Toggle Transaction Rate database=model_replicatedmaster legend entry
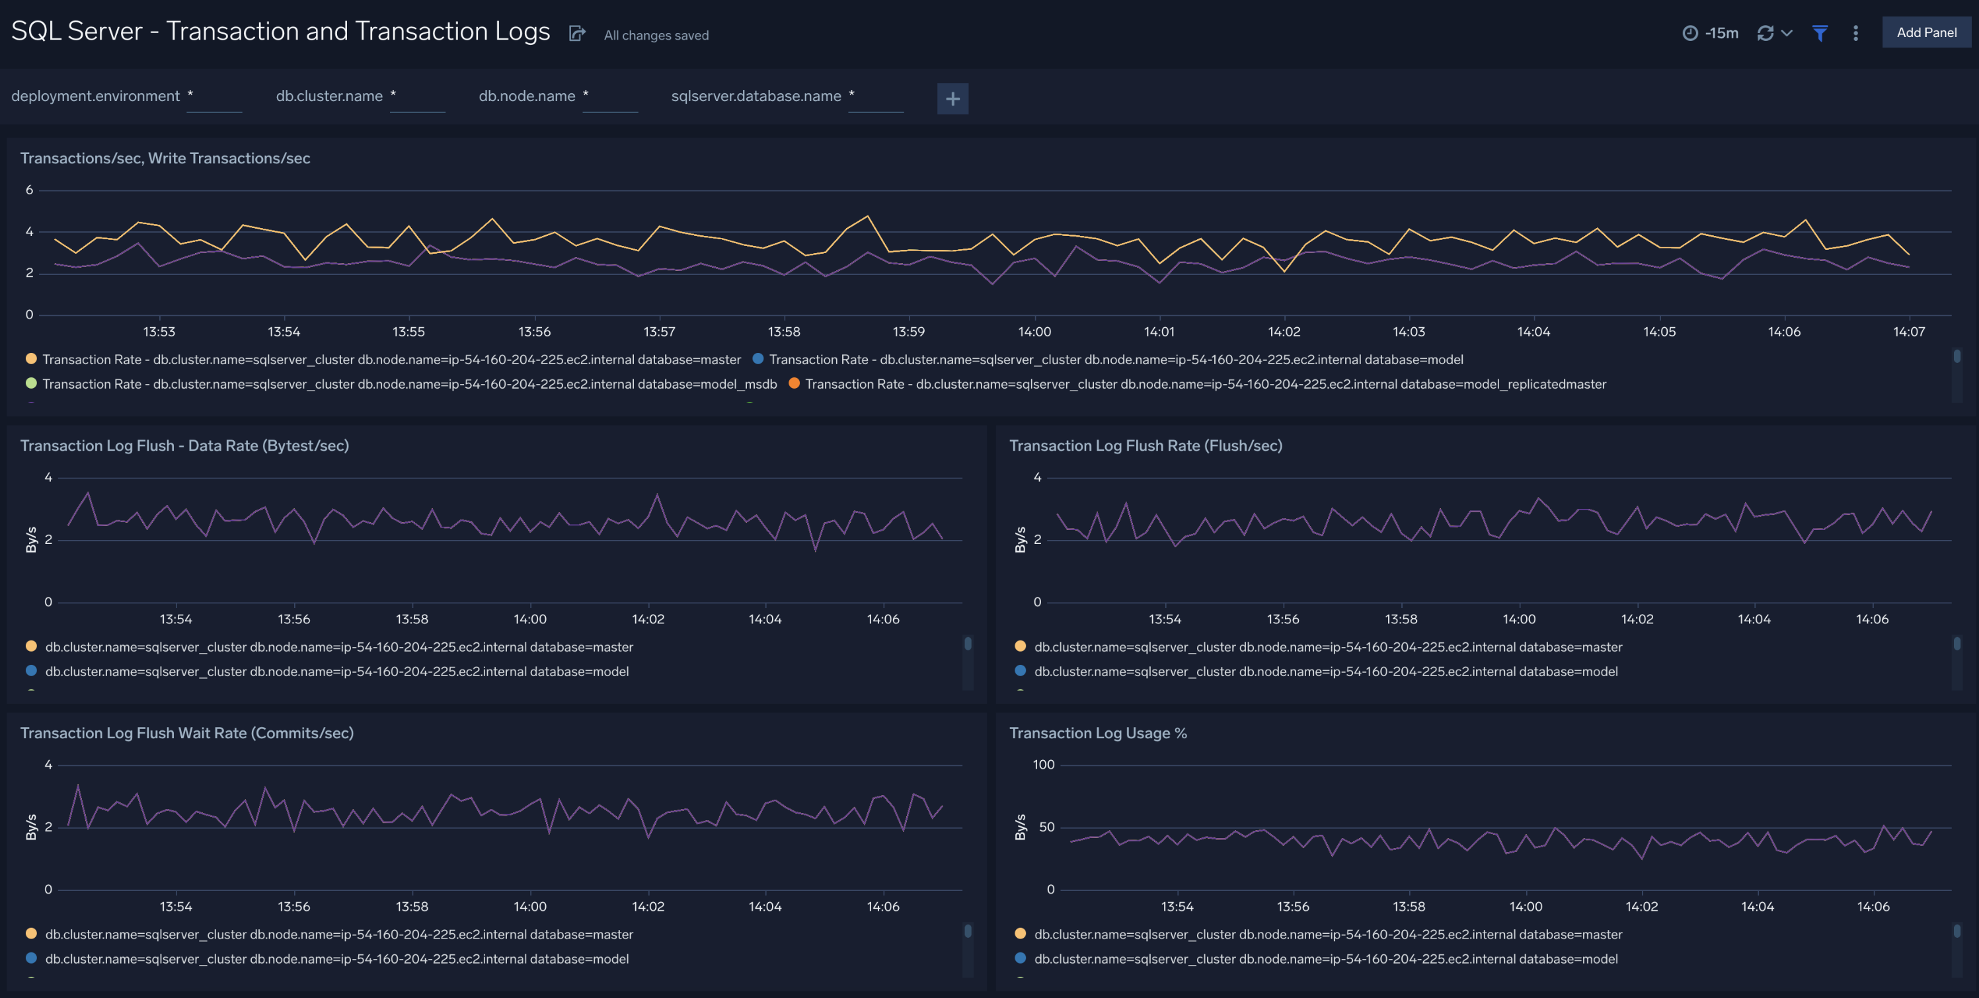This screenshot has height=998, width=1979. point(1197,383)
